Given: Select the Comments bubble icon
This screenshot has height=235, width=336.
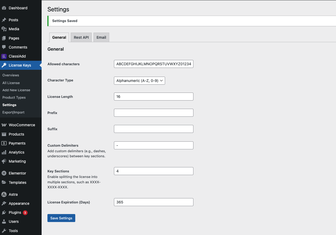Looking at the screenshot, I should (x=4, y=47).
